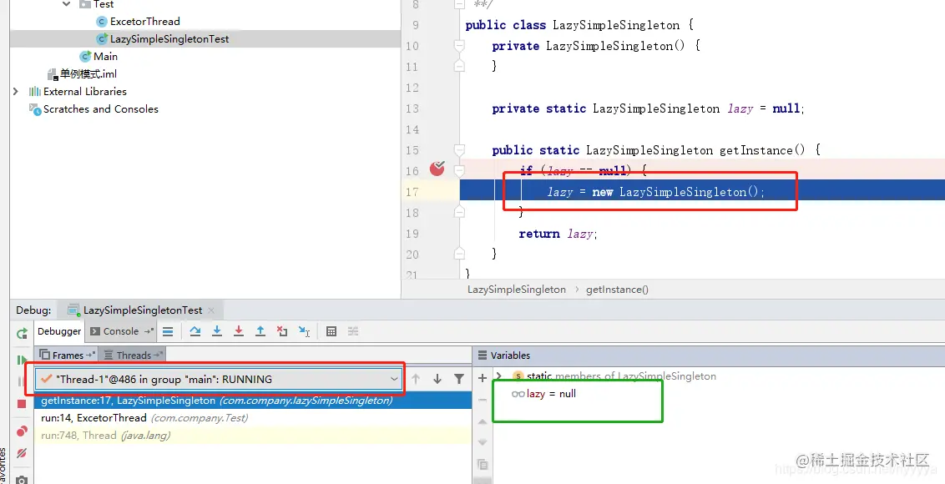Image resolution: width=945 pixels, height=484 pixels.
Task: Collapse the Test folder
Action: pos(66,4)
